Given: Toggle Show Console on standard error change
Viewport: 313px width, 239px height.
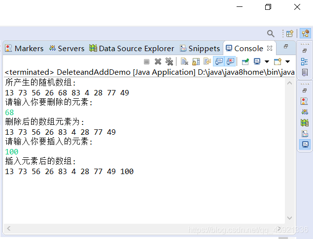Looking at the screenshot, I should tap(230, 61).
